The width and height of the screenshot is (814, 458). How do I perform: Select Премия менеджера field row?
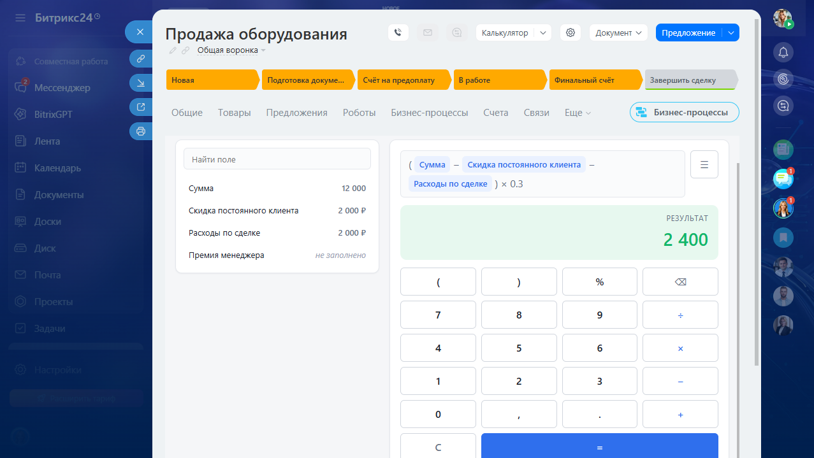pyautogui.click(x=277, y=255)
